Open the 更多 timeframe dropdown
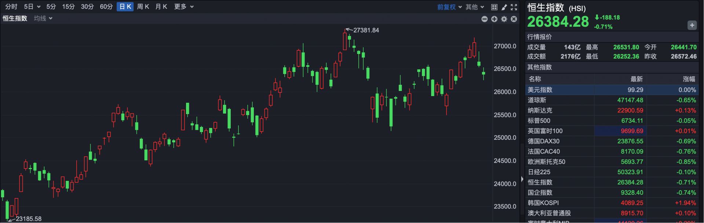The image size is (704, 223). [x=184, y=7]
